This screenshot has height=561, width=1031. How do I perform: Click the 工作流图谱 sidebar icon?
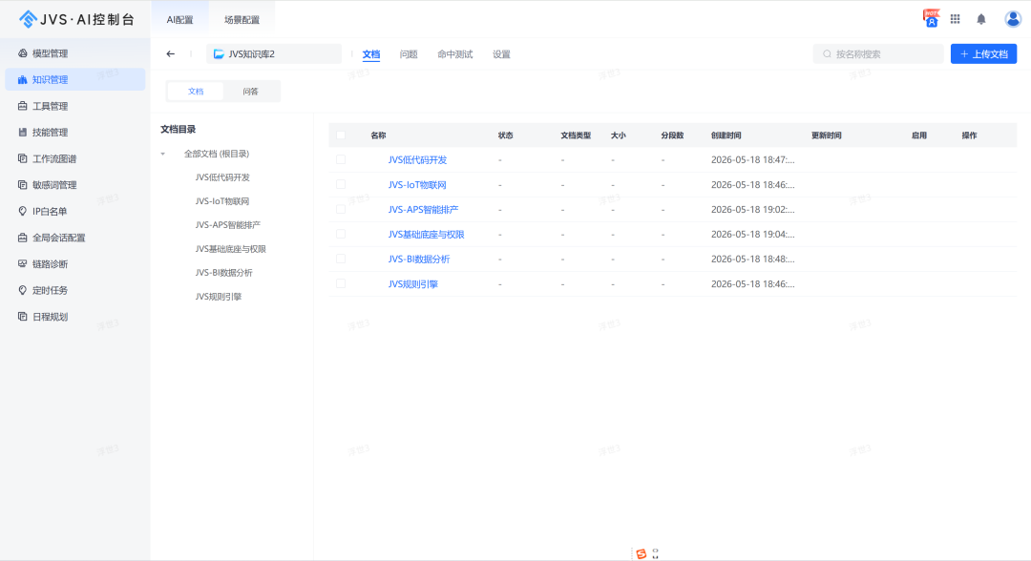pyautogui.click(x=22, y=158)
